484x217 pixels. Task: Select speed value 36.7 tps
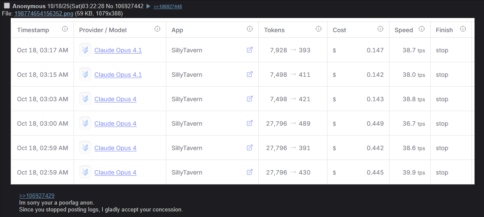(414, 124)
